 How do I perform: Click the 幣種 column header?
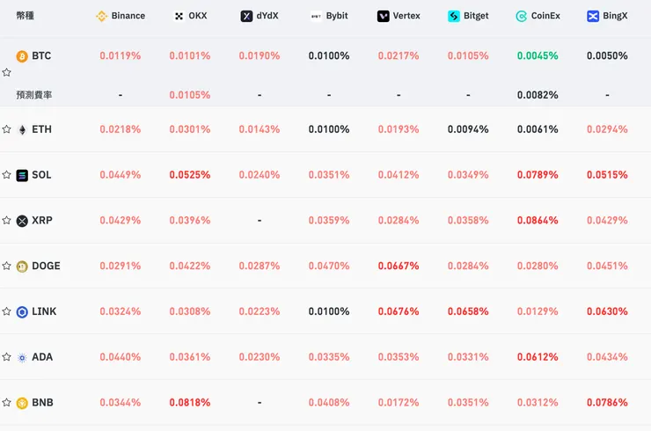point(25,16)
